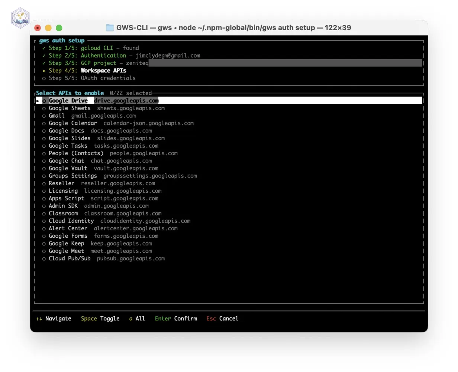Click the app logo above the window
The image size is (458, 372).
[x=20, y=18]
